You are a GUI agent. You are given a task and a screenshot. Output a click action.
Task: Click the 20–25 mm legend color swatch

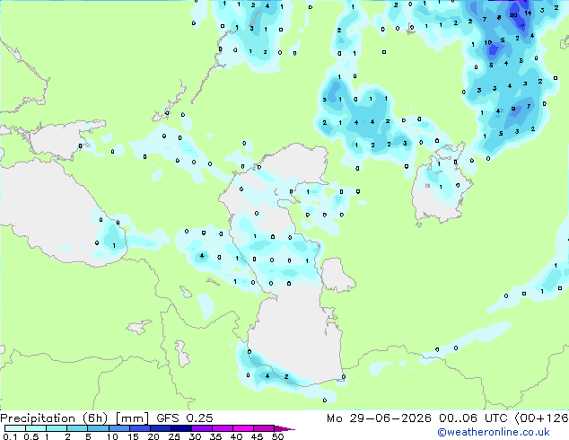tap(160, 428)
